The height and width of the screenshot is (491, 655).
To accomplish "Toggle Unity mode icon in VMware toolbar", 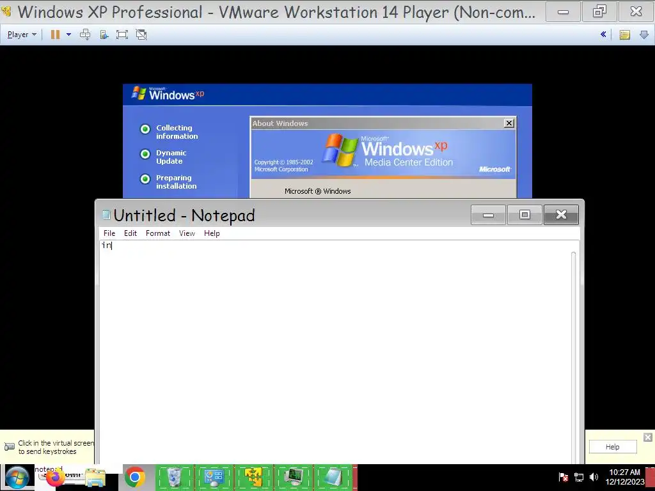I will click(x=141, y=35).
